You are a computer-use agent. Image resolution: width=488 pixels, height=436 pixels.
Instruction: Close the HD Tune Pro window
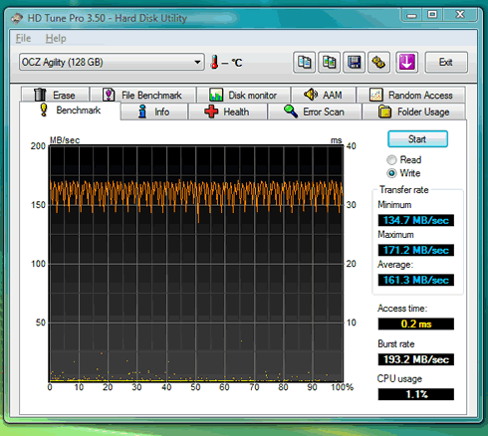coord(460,15)
